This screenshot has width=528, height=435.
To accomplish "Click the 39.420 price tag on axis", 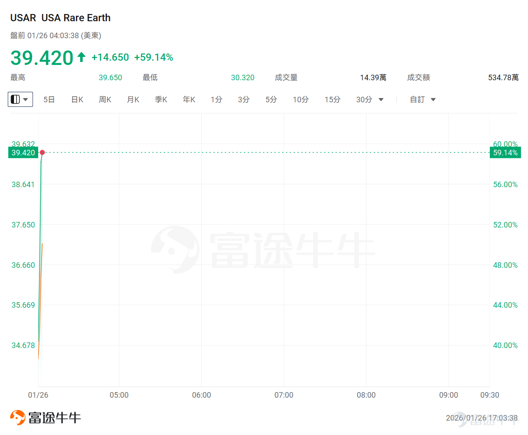I will click(x=23, y=153).
